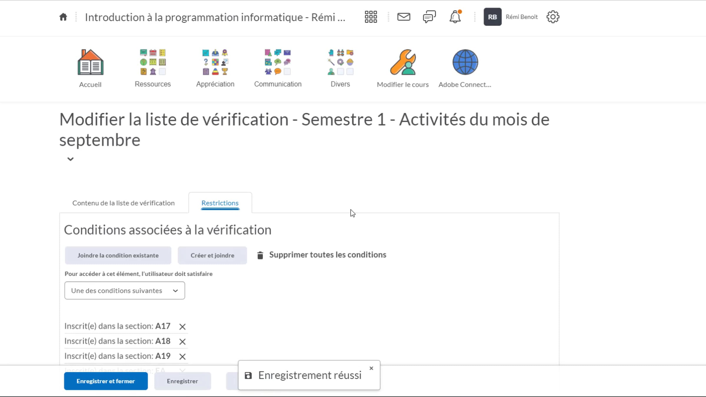Screen dimensions: 706x397
Task: Launch Adobe Connect globe icon
Action: click(465, 68)
